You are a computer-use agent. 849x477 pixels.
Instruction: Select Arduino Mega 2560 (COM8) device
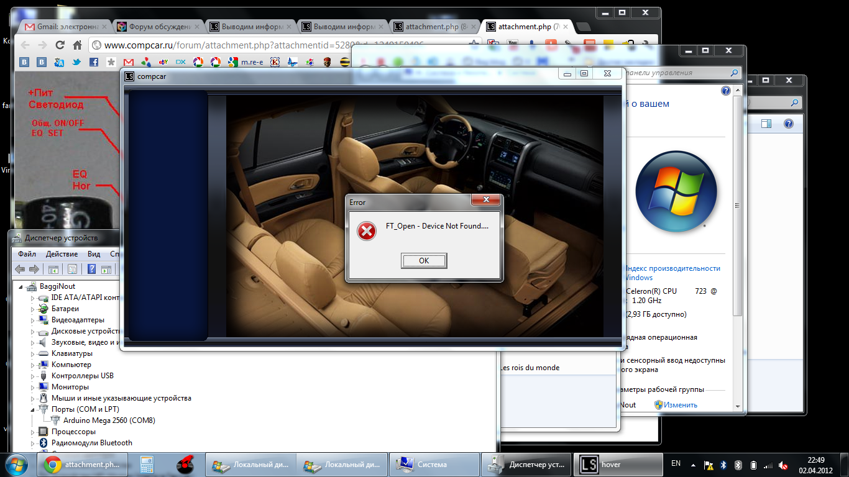[109, 420]
